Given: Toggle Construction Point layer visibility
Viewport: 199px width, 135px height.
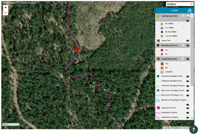Looking at the screenshot, I should click(188, 59).
